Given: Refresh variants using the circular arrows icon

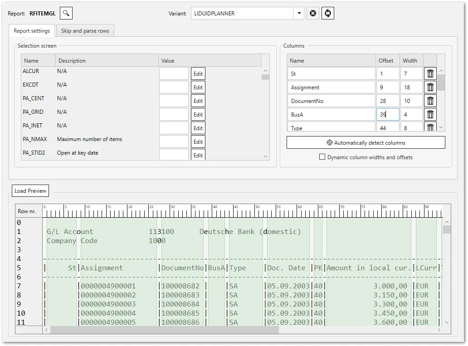Looking at the screenshot, I should pyautogui.click(x=328, y=13).
